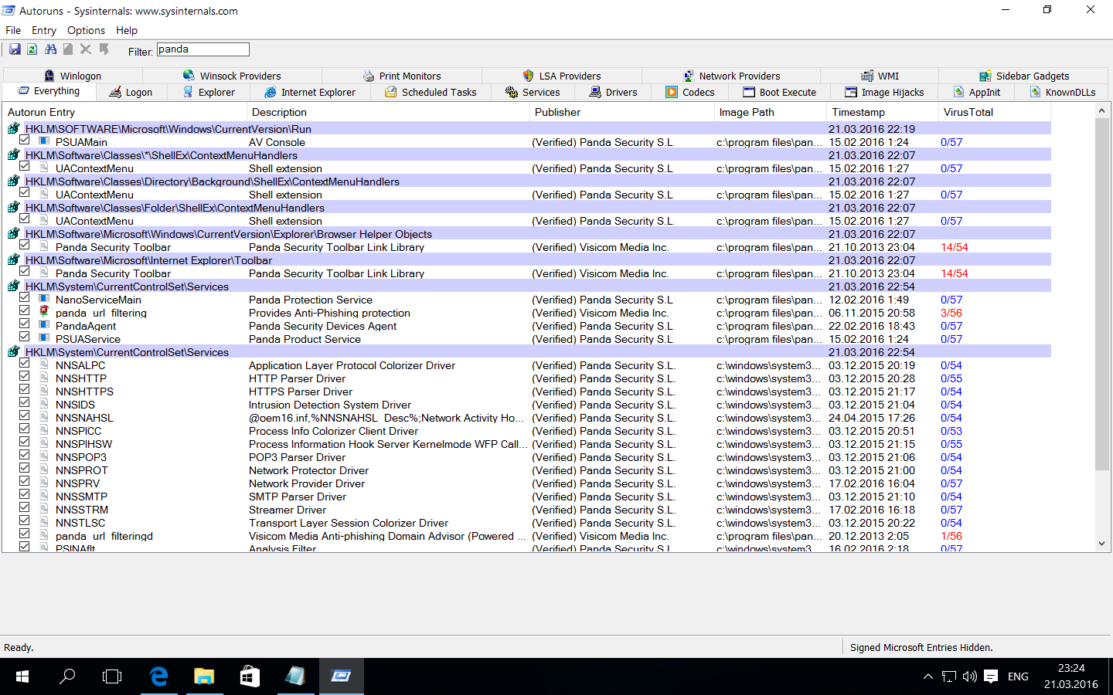Screen dimensions: 1113x695
Task: Click the binoculars Find icon
Action: pos(50,49)
